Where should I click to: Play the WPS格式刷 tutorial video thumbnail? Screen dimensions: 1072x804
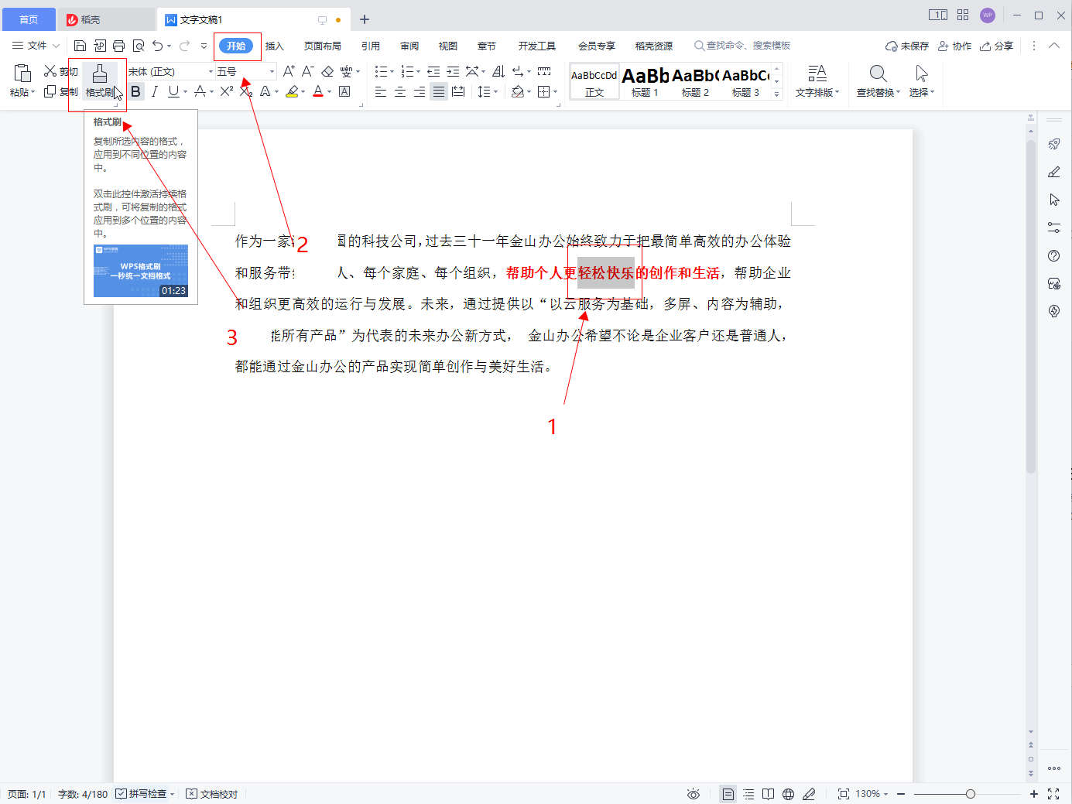coord(141,271)
